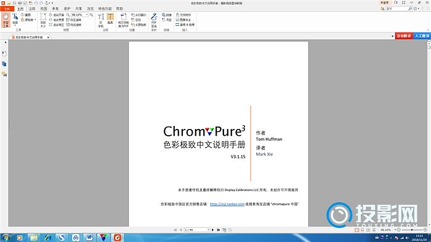431x242 pixels.
Task: Go to the next page
Action: [x=212, y=230]
